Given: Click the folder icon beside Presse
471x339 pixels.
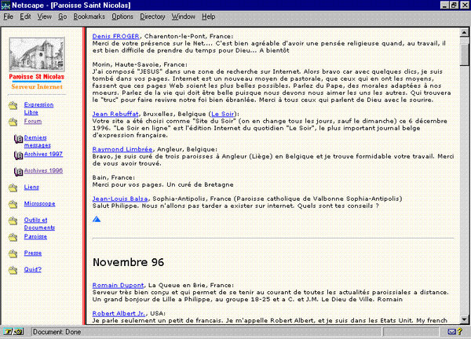Looking at the screenshot, I should point(13,253).
